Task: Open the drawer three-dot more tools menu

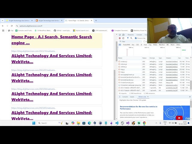Action: [120, 97]
